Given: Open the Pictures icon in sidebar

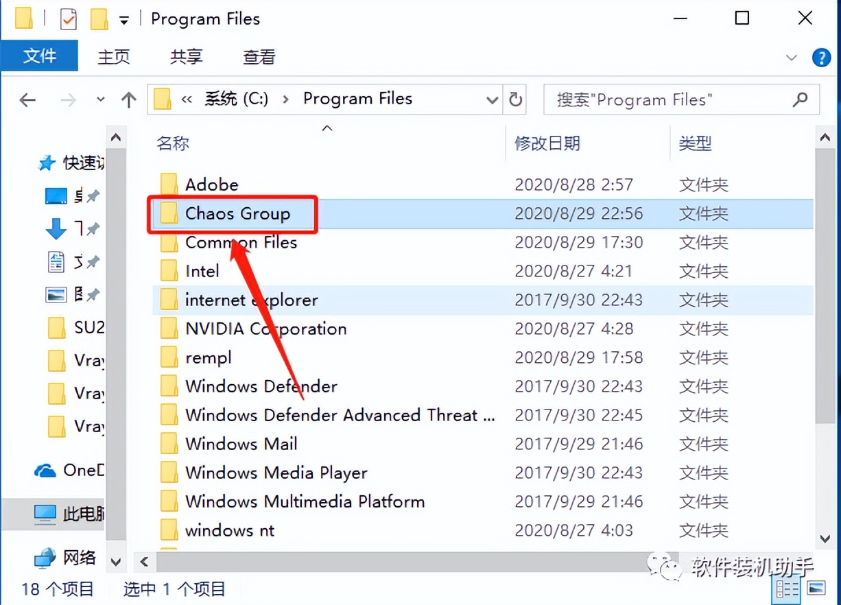Looking at the screenshot, I should tap(56, 294).
